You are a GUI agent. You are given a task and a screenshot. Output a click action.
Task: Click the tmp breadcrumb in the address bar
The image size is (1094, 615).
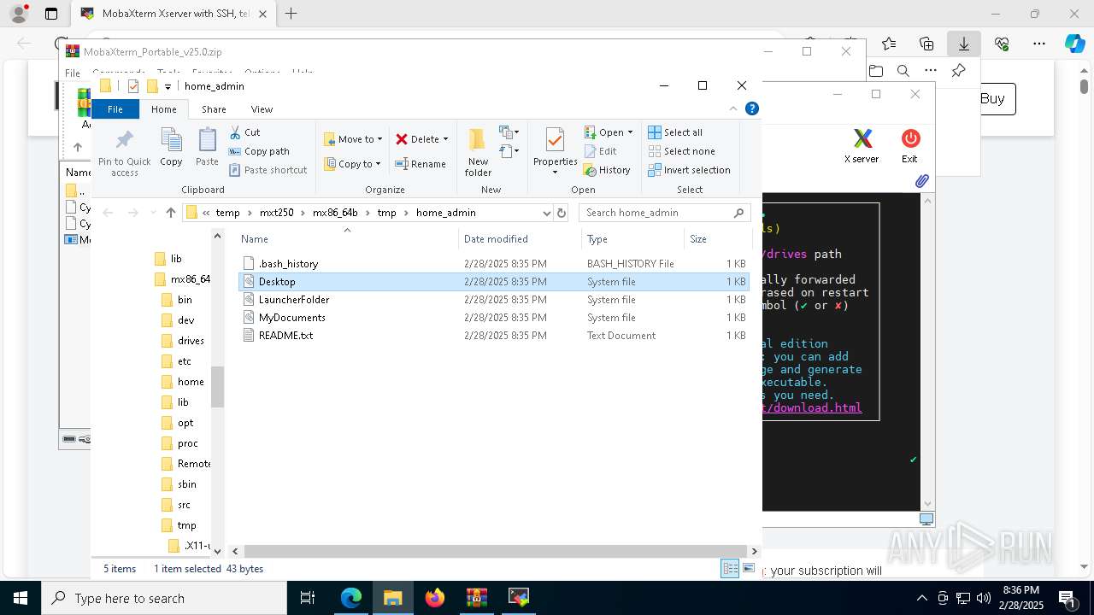(387, 213)
